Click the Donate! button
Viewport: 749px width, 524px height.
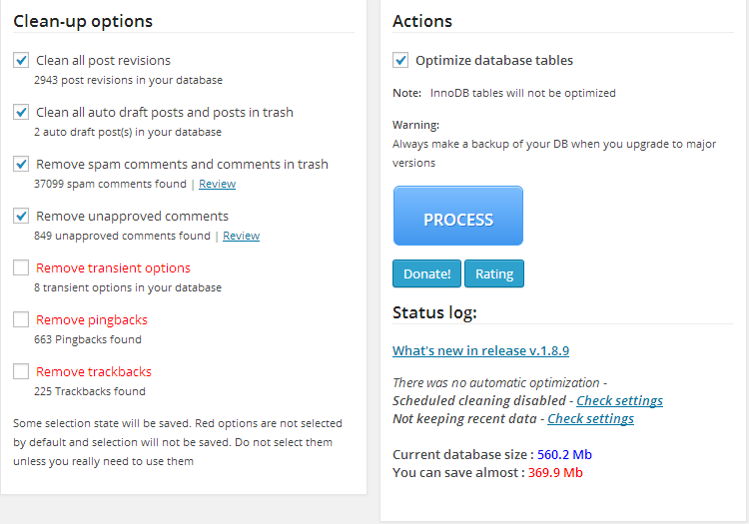[426, 273]
